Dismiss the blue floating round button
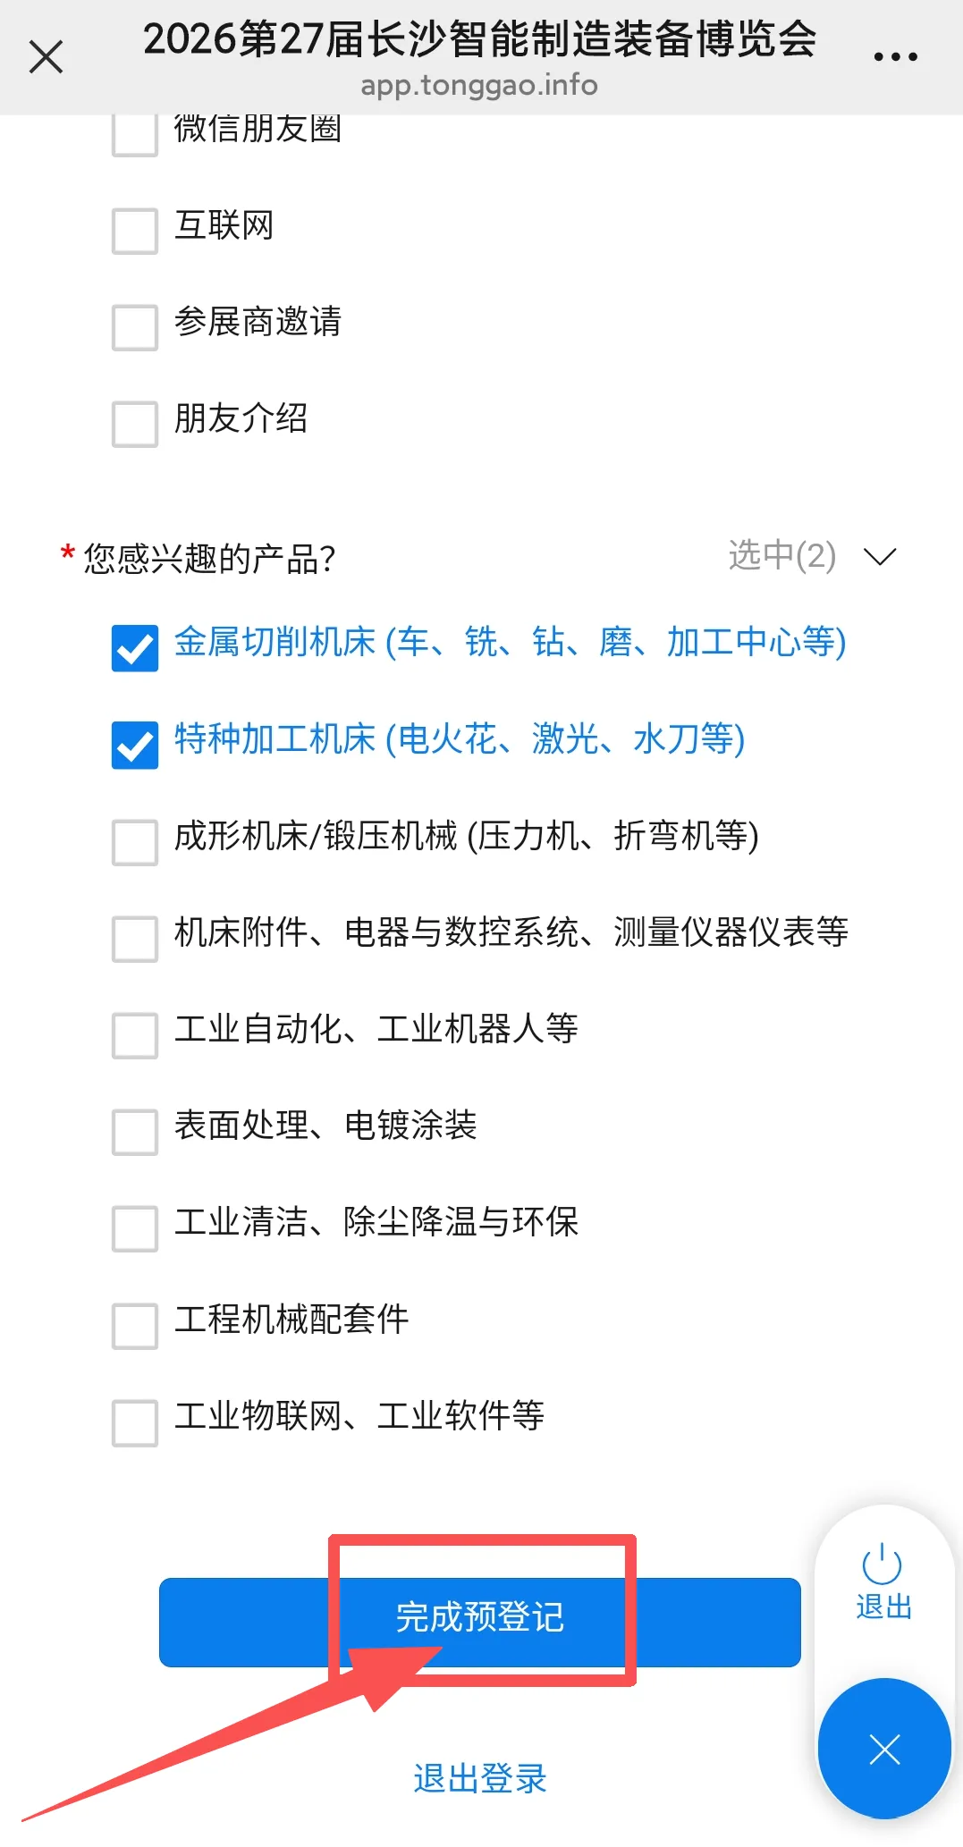Screen dimensions: 963x1847 coord(884,1749)
